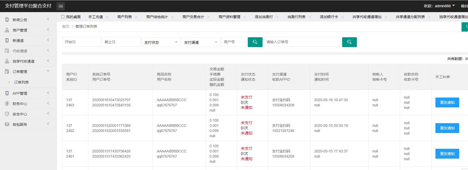Viewport: 468px width, 170px height.
Task: Switch to the 商户列表 tab
Action: coord(124,17)
